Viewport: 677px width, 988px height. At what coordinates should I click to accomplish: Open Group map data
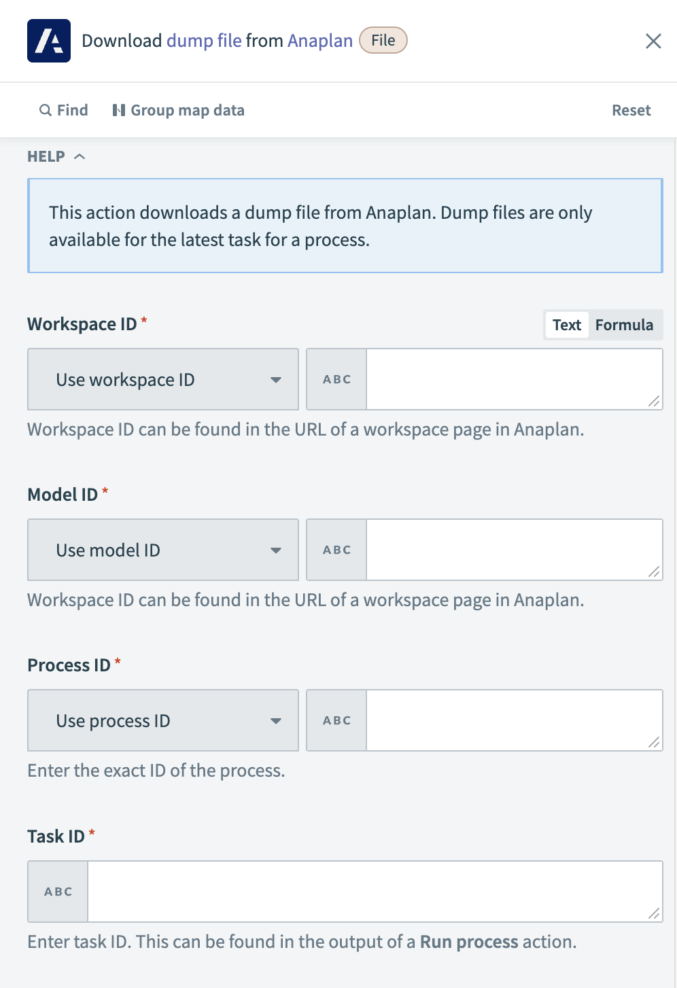click(x=178, y=109)
